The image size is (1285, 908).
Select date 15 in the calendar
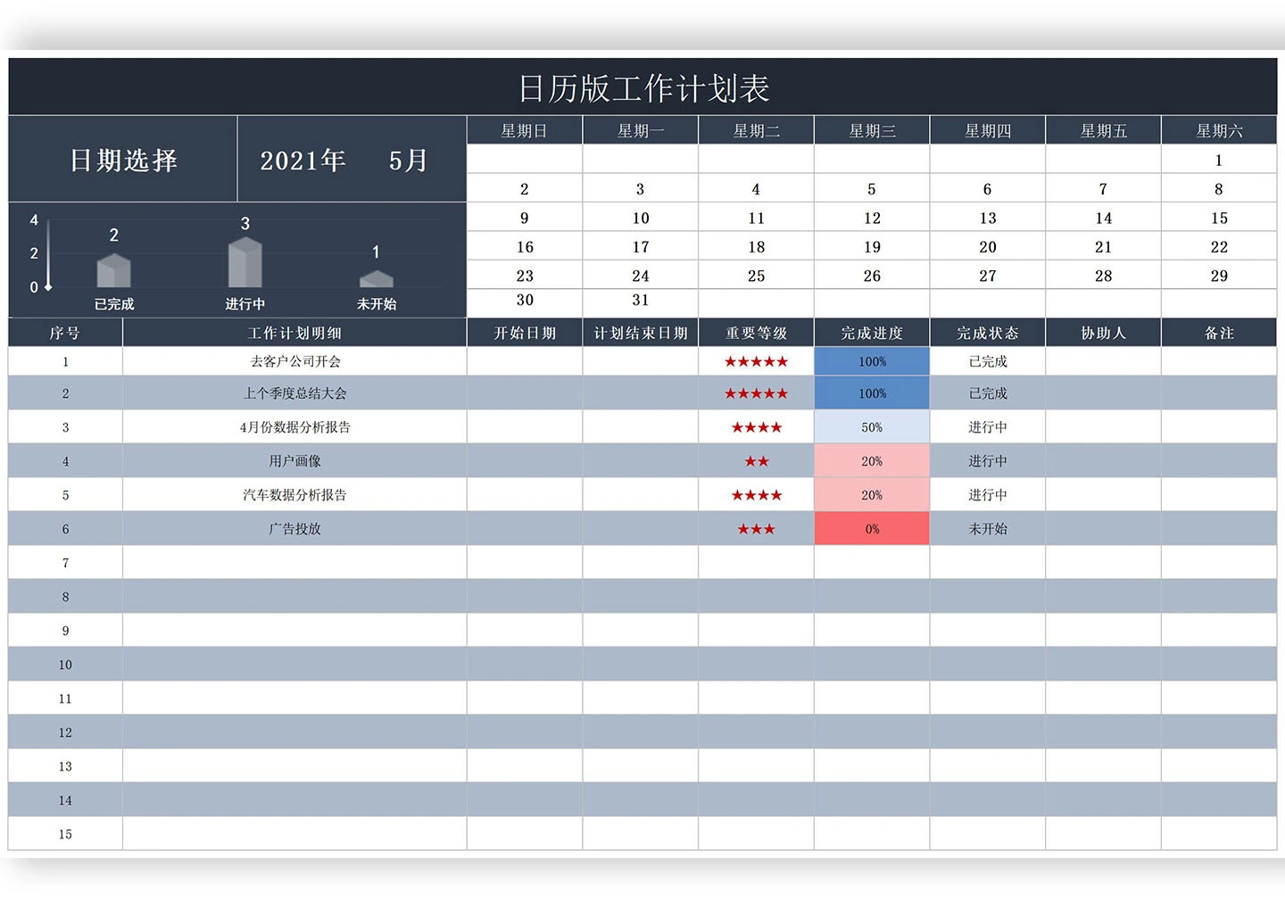tap(1219, 219)
